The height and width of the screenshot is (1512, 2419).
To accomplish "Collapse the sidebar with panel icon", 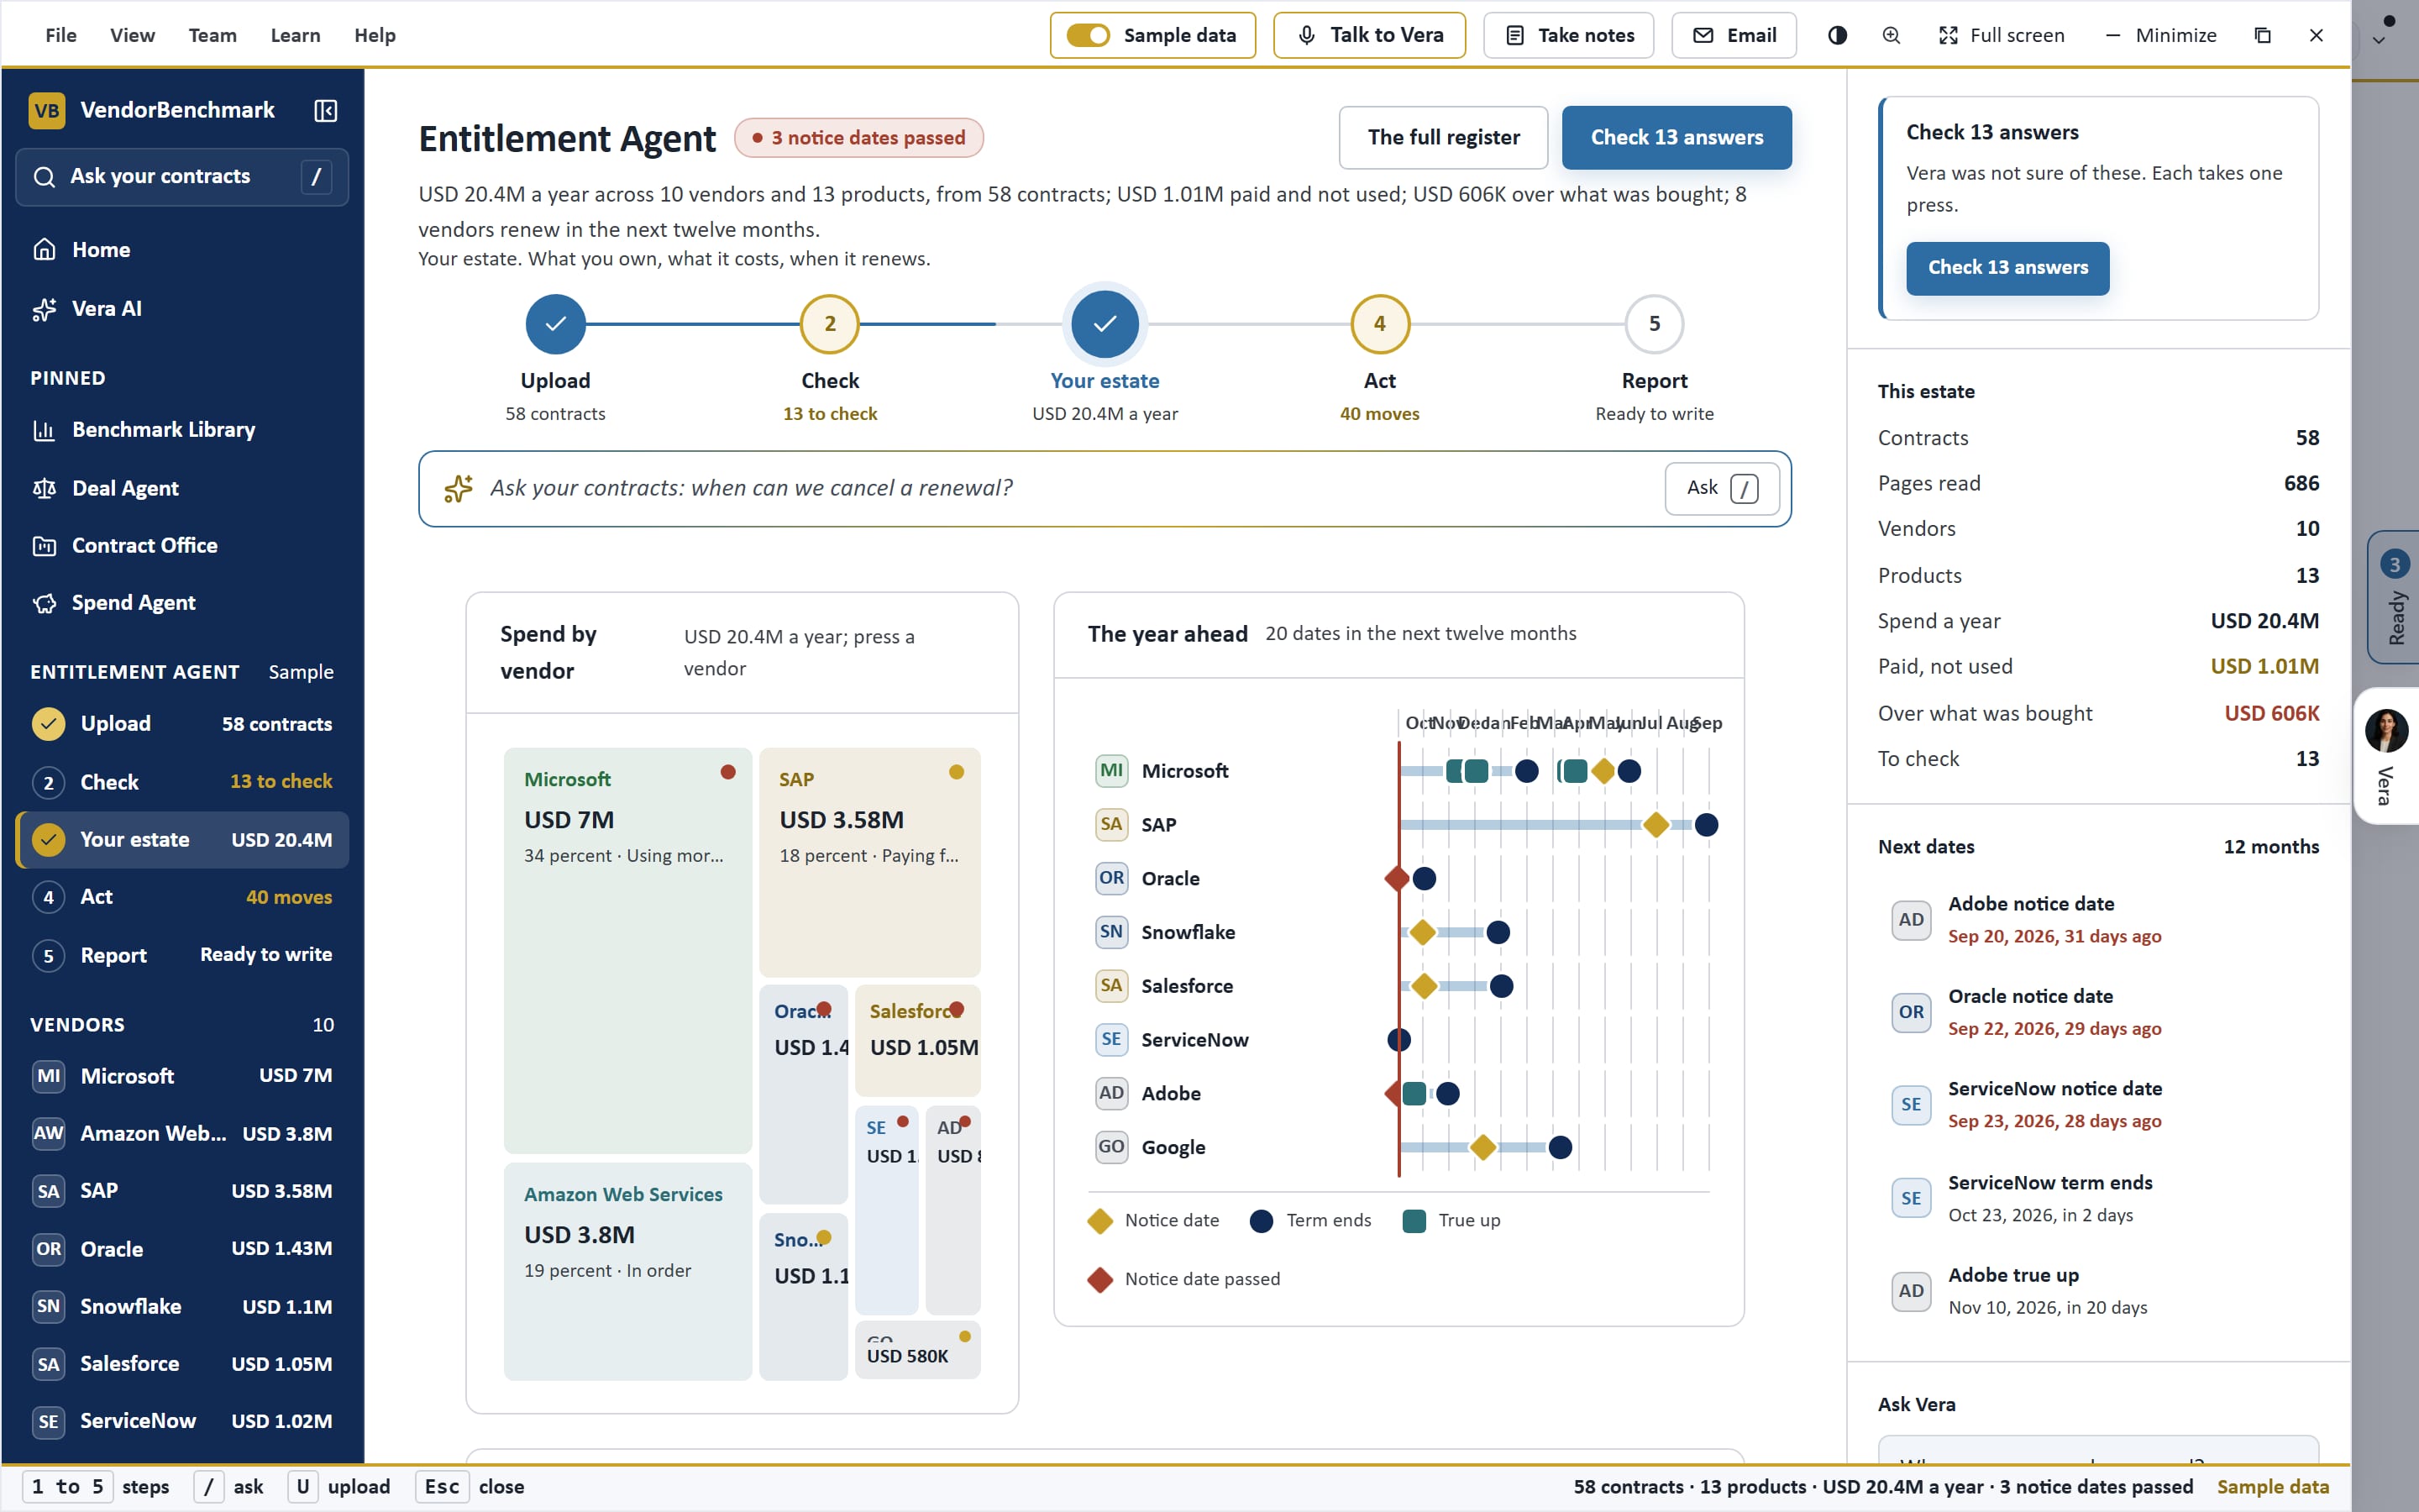I will 325,110.
